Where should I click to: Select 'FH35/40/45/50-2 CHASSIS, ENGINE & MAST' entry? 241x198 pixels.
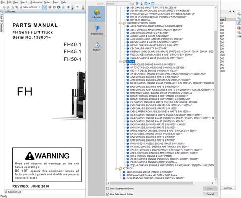pyautogui.click(x=155, y=178)
